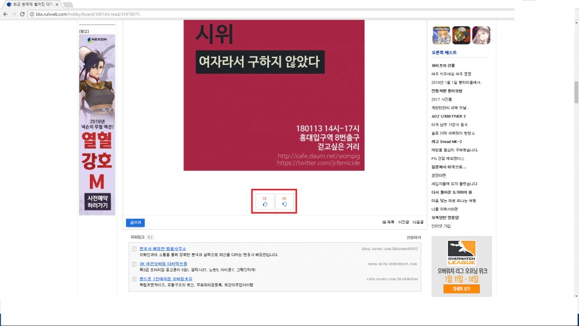Click the site info icon in address bar
Image resolution: width=579 pixels, height=326 pixels.
[32, 14]
